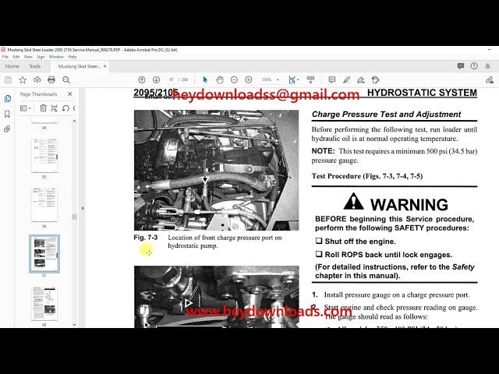The width and height of the screenshot is (499, 374).
Task: Click 'Shut off the engine.' text
Action: click(x=360, y=242)
